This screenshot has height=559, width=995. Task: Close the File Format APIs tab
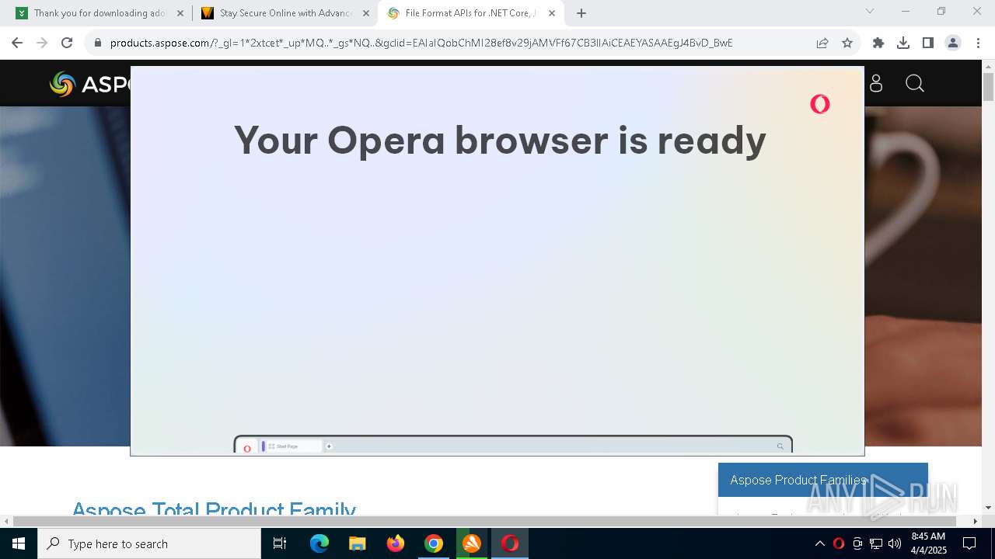tap(552, 13)
